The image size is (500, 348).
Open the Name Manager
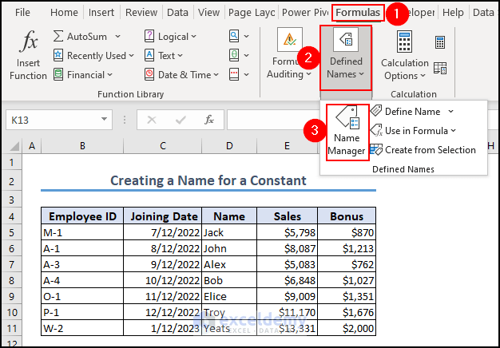347,132
